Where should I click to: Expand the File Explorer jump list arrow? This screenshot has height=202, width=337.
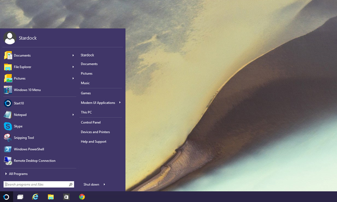73,67
